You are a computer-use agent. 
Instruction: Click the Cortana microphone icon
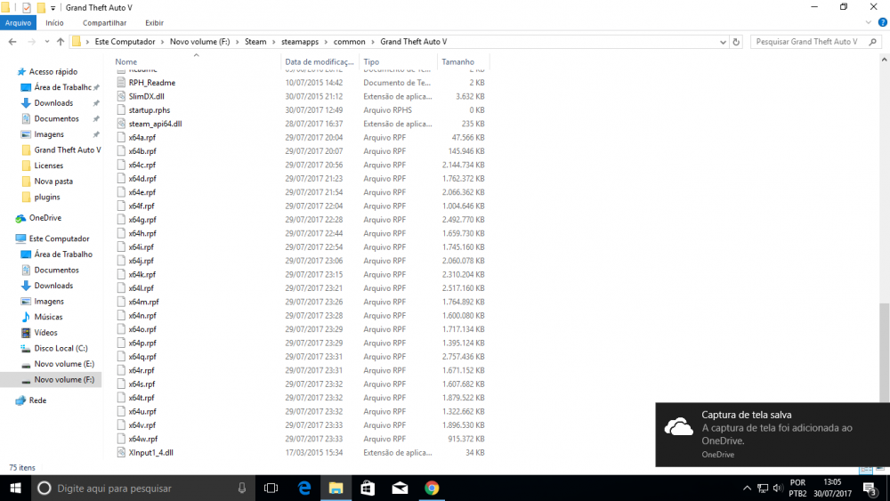click(242, 488)
